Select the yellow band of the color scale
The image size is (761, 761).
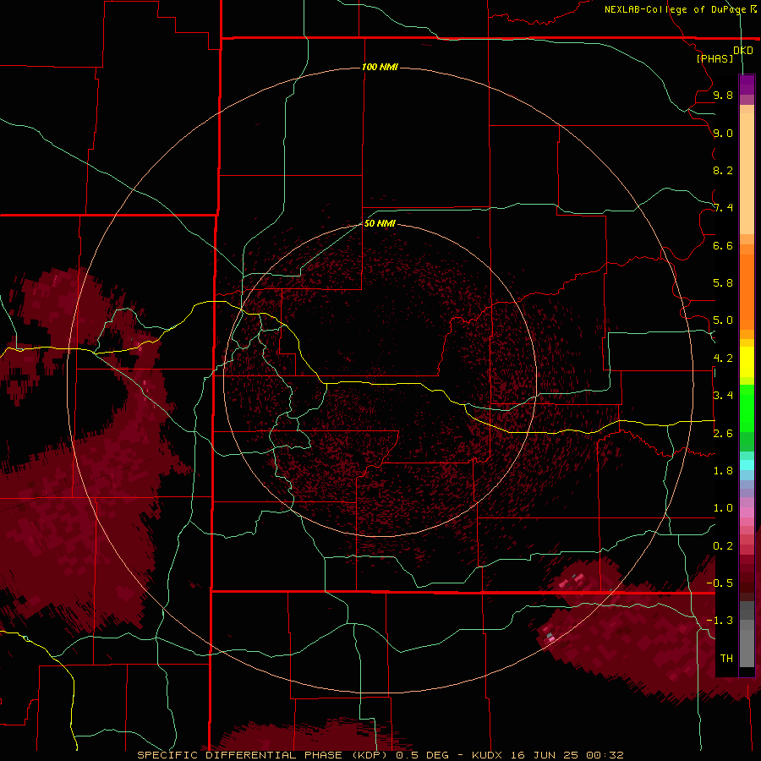(x=747, y=362)
